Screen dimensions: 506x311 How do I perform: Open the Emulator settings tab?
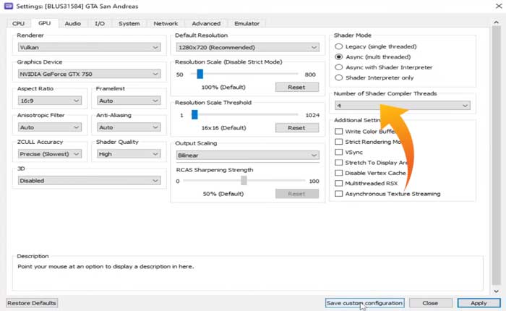click(x=246, y=23)
